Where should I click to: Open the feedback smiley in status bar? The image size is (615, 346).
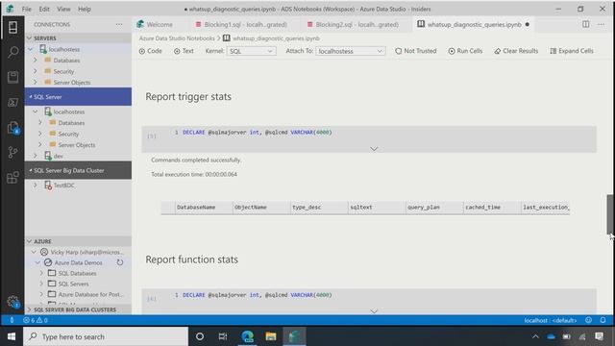point(588,320)
